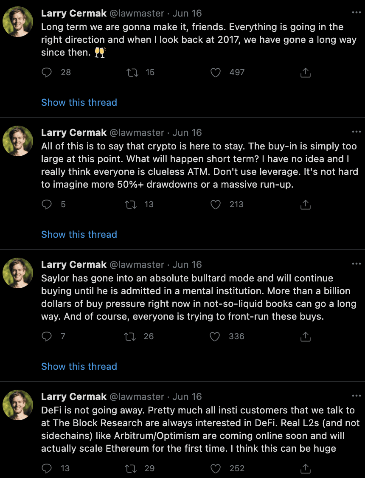Open the @lawmaster handle on the Saylor tweet
Screen dimensions: 365x478
click(137, 264)
